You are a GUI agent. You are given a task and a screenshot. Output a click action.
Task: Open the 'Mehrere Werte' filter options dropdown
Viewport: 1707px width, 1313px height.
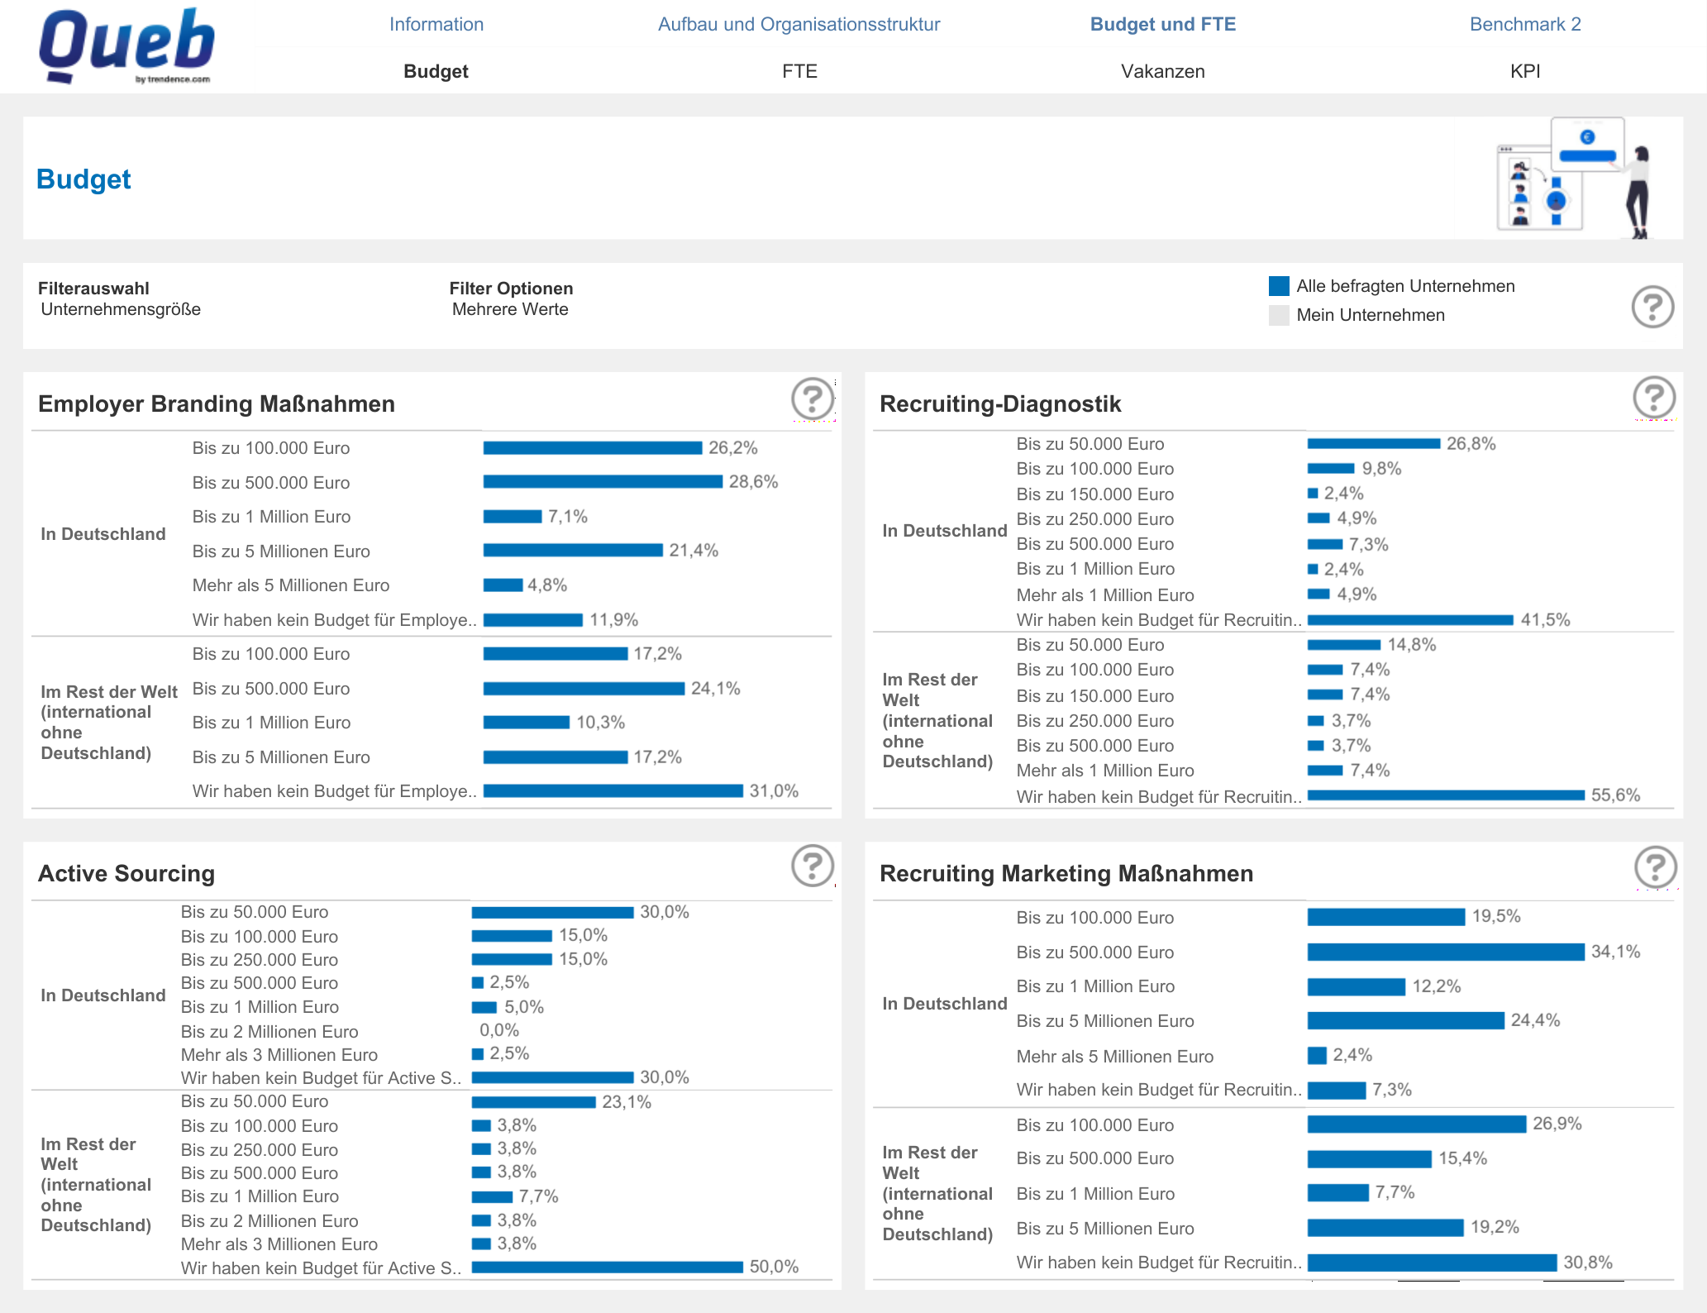509,309
